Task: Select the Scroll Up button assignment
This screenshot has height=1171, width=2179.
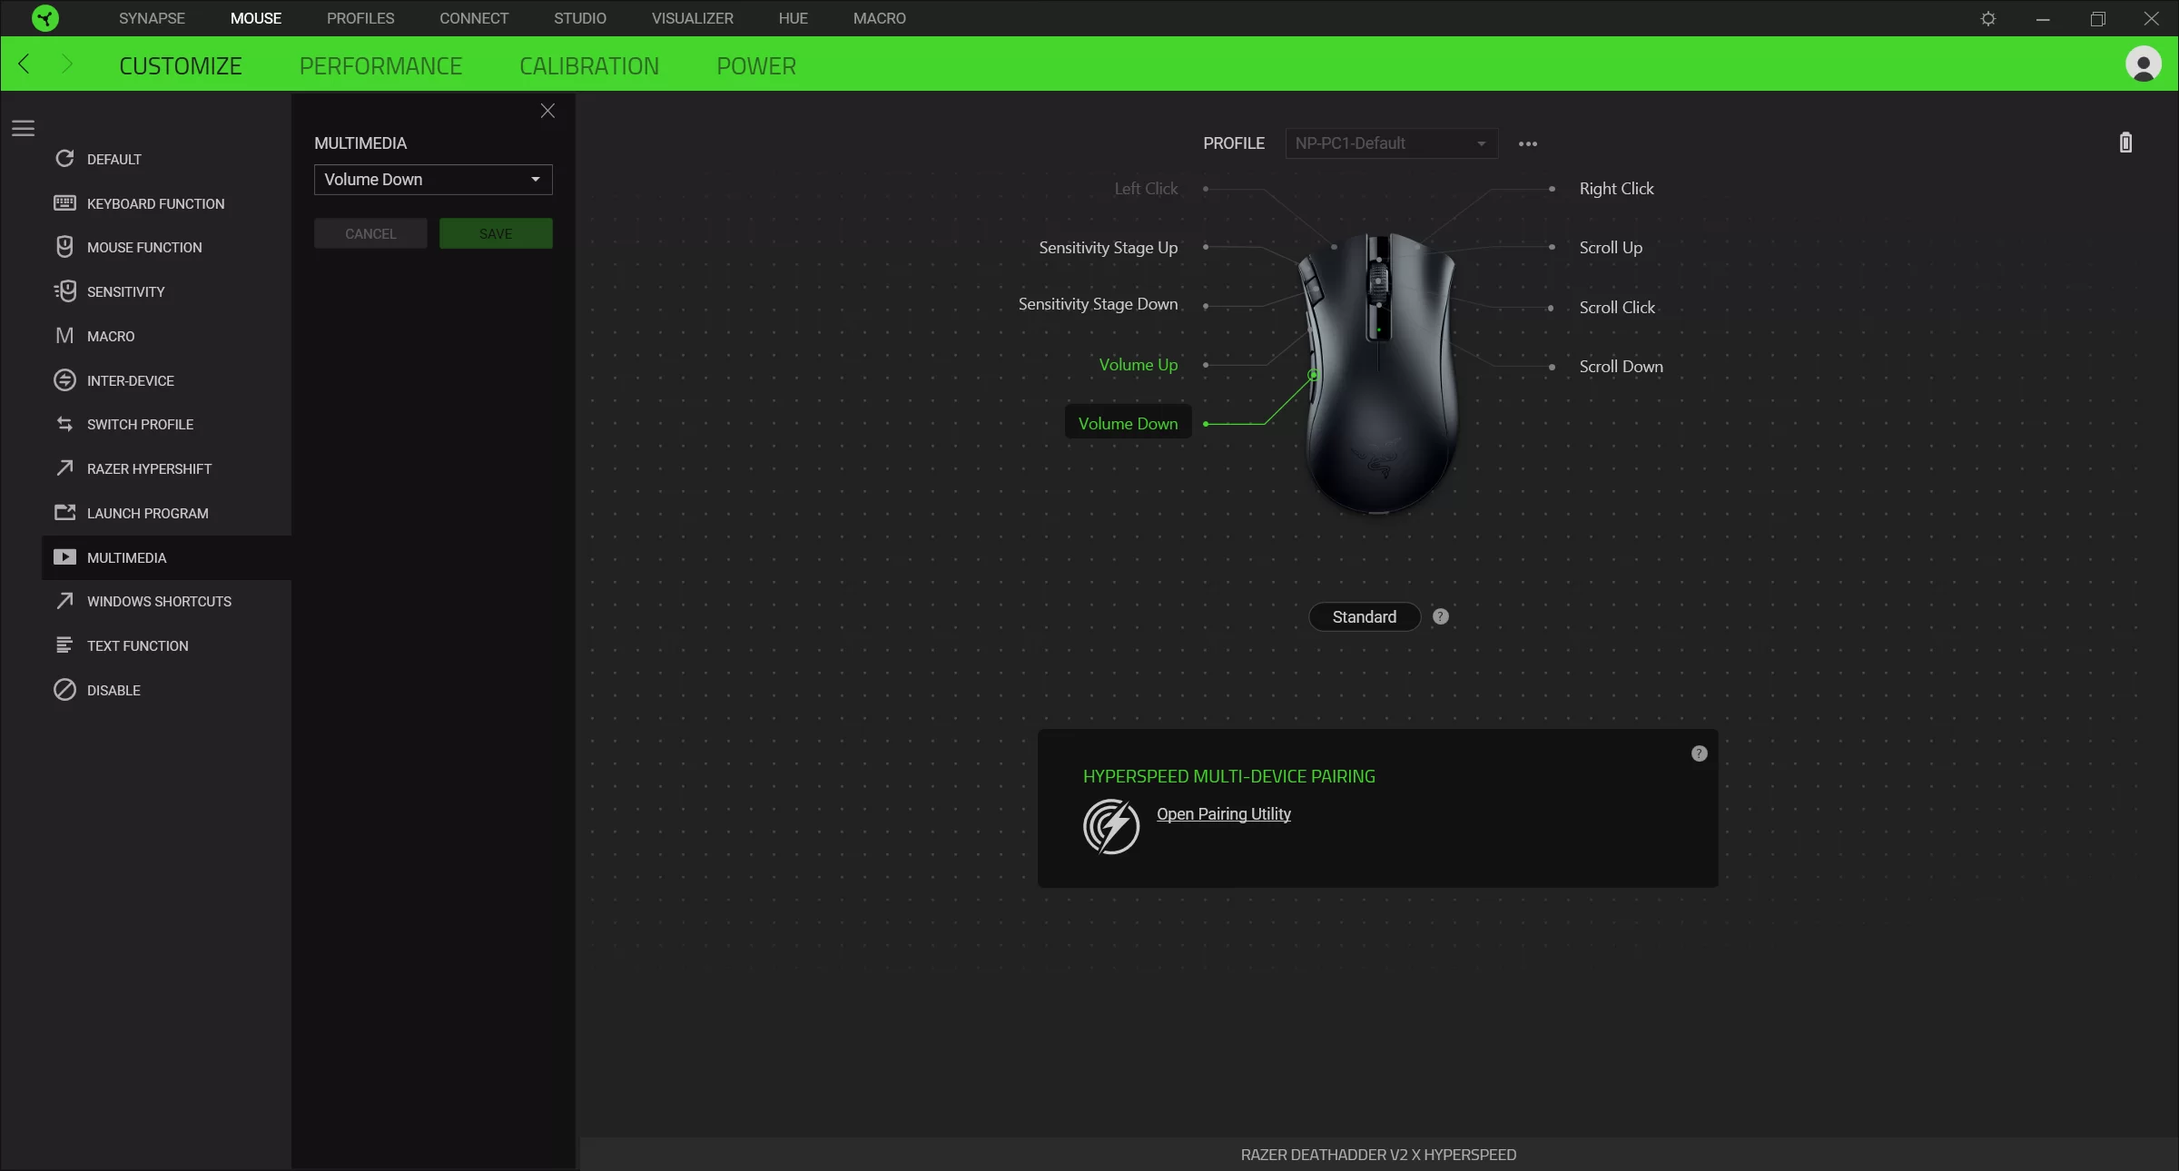Action: 1611,248
